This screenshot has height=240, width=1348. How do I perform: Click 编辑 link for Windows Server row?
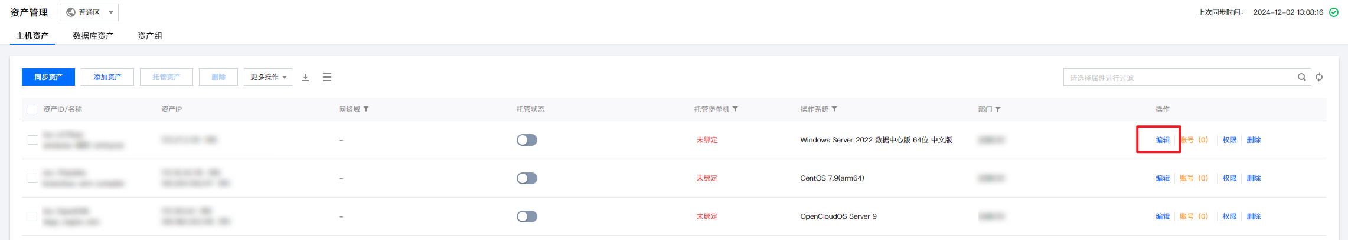(1163, 140)
